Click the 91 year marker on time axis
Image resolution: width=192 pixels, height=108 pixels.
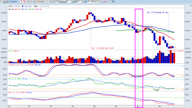tap(10, 106)
